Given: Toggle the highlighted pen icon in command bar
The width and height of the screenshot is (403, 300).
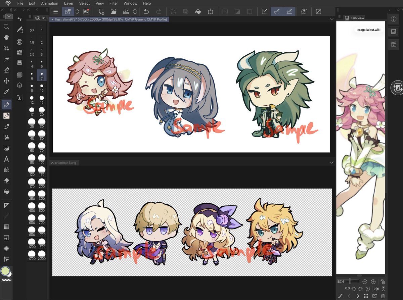Looking at the screenshot, I should pyautogui.click(x=68, y=11).
